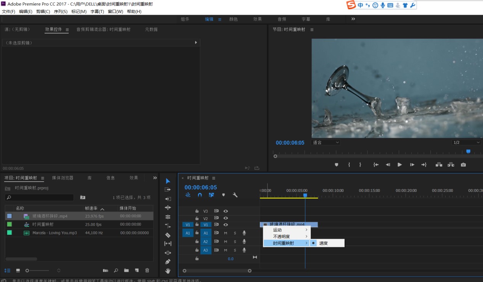Image resolution: width=483 pixels, height=282 pixels.
Task: Choose 速度 in the submenu
Action: [x=323, y=243]
